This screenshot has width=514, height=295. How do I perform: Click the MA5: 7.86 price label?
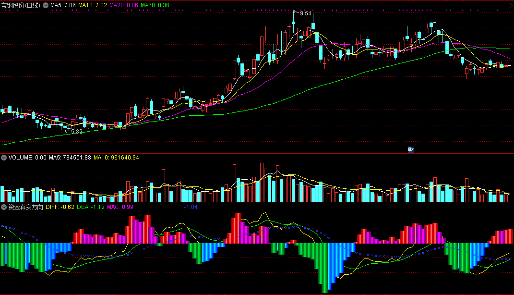(63, 5)
